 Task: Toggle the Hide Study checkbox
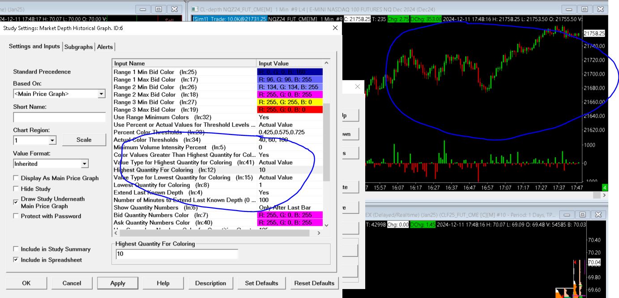(16, 189)
